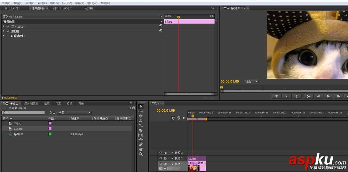The width and height of the screenshot is (348, 172).
Task: Reset the 透明度 effect
Action: point(161,31)
